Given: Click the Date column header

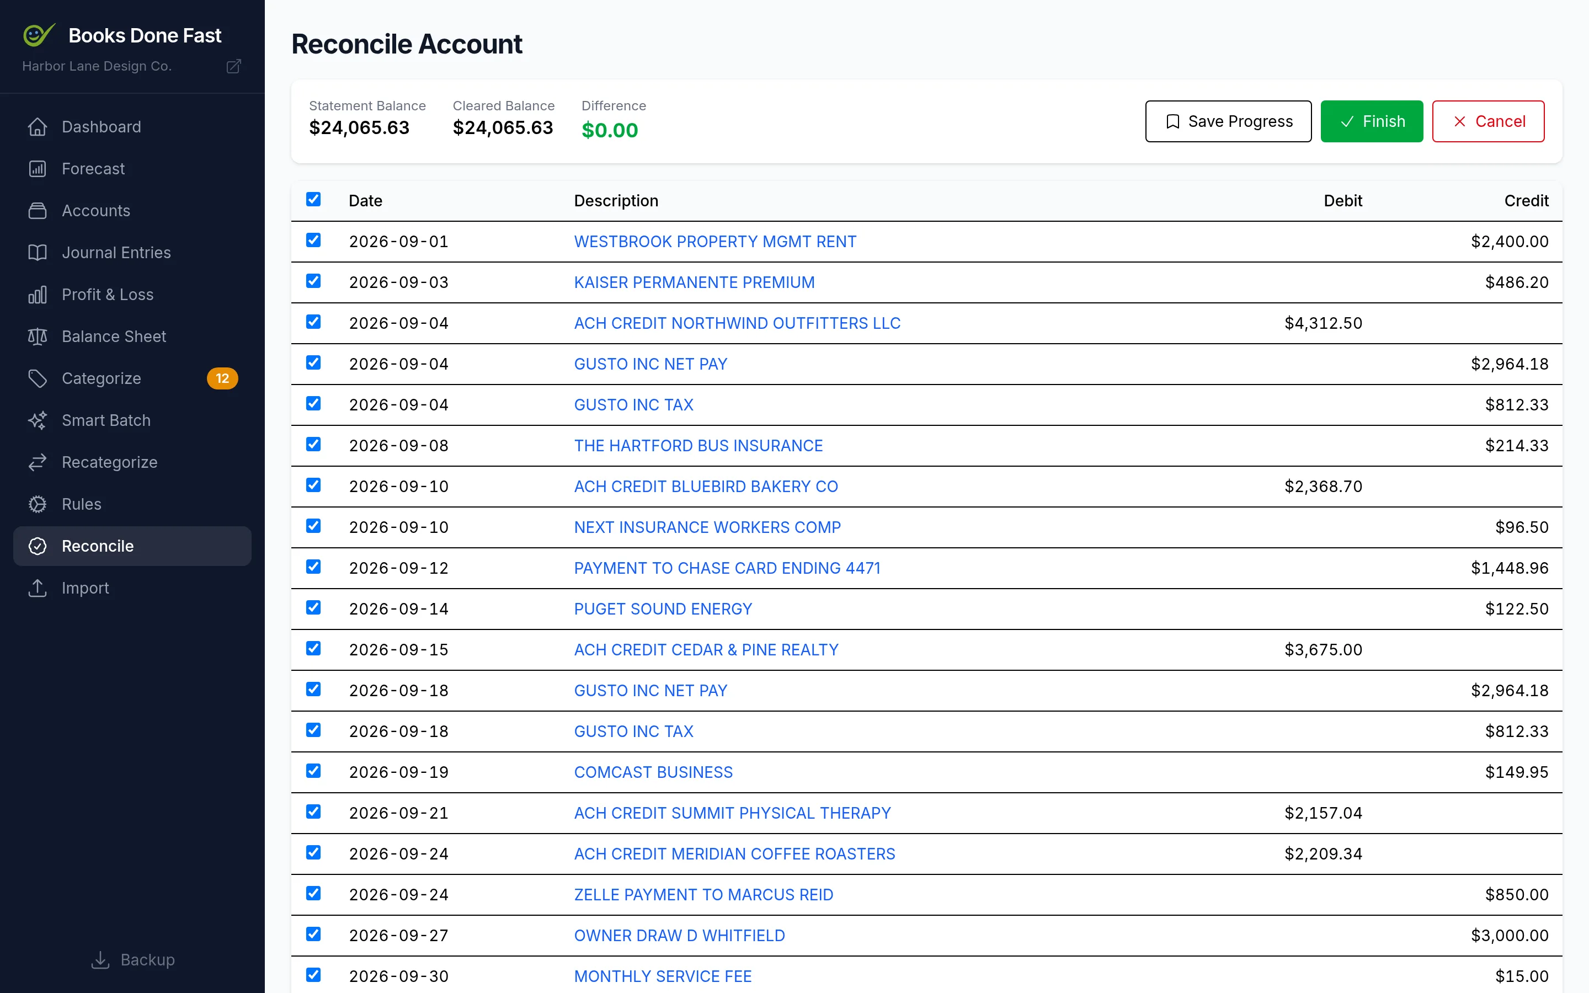Looking at the screenshot, I should pyautogui.click(x=366, y=200).
